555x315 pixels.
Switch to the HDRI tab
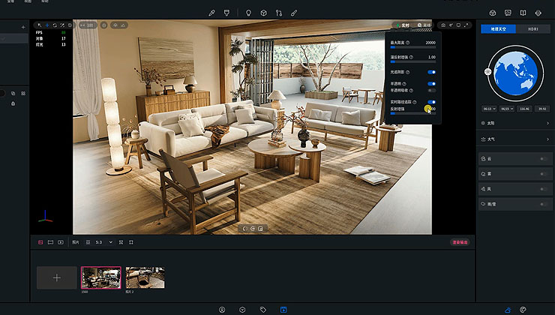coord(533,28)
